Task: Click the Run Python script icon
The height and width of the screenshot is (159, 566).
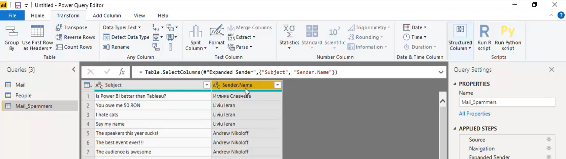Action: click(508, 31)
